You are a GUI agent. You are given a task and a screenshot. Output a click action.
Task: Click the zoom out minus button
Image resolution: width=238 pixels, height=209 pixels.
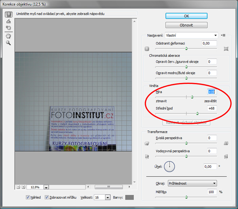point(18,187)
